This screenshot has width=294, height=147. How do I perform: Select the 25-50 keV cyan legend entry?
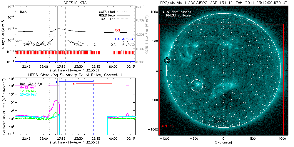29,94
